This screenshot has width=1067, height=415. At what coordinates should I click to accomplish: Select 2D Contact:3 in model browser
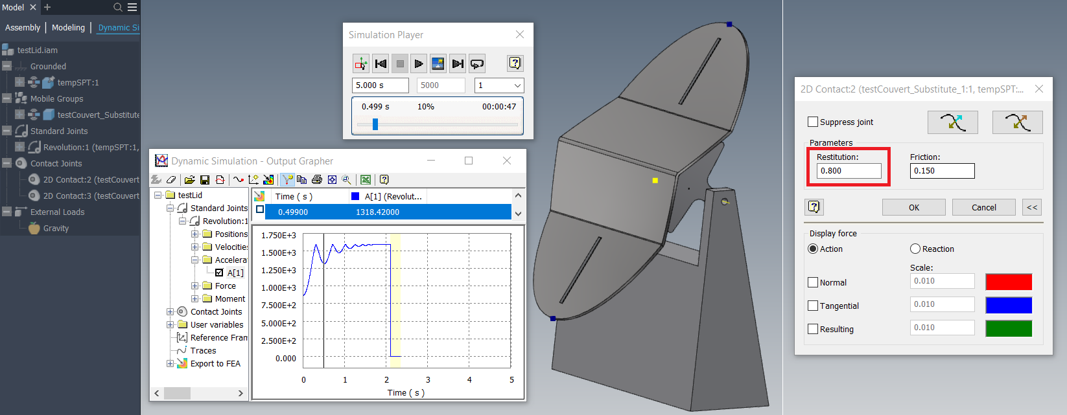click(x=91, y=196)
